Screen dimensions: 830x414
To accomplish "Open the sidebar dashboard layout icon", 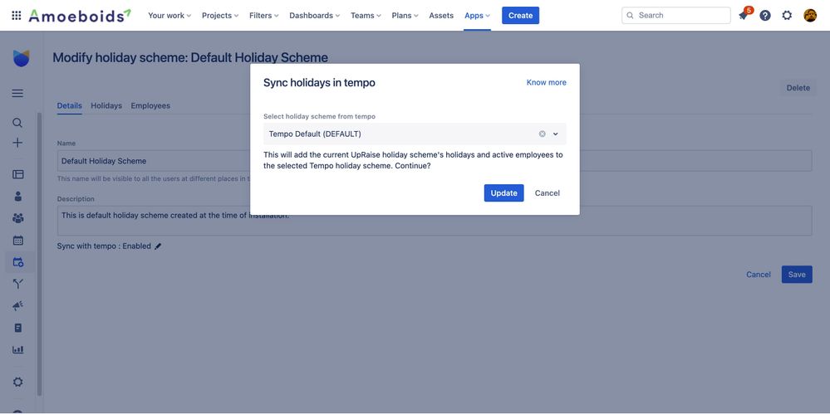I will click(x=18, y=174).
